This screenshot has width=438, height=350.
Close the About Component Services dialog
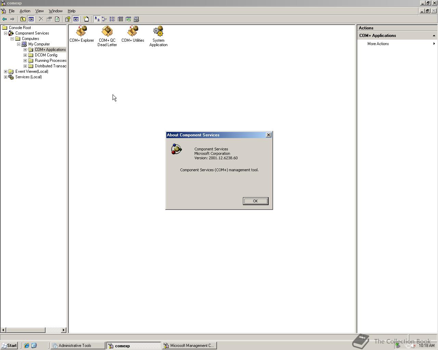point(269,135)
